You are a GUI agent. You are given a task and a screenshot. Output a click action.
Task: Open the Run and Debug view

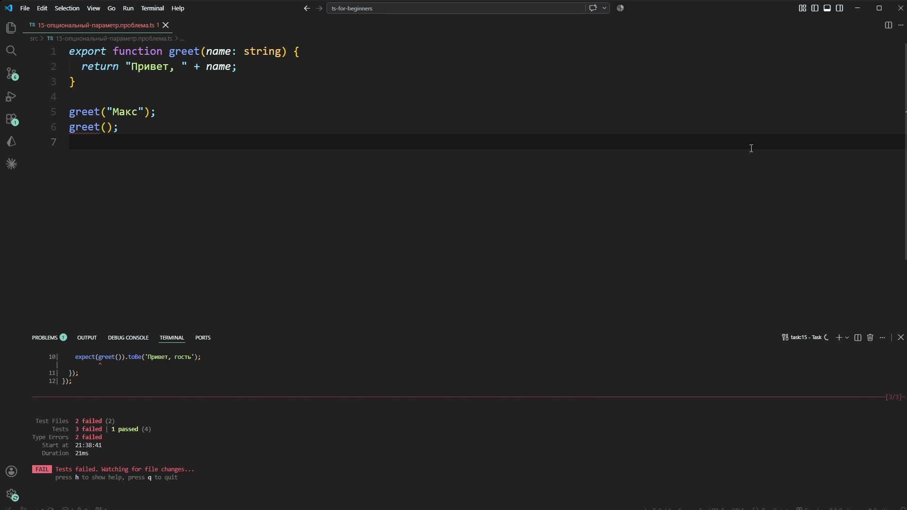tap(11, 96)
